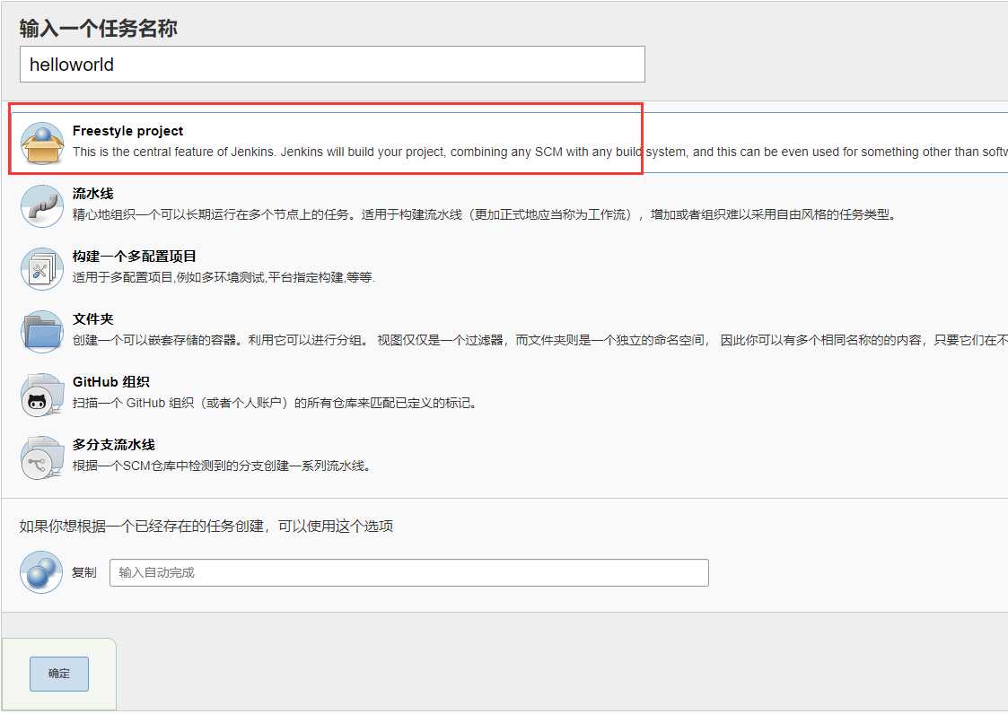Click the helloworld task name field
This screenshot has height=714, width=1008.
[x=332, y=65]
